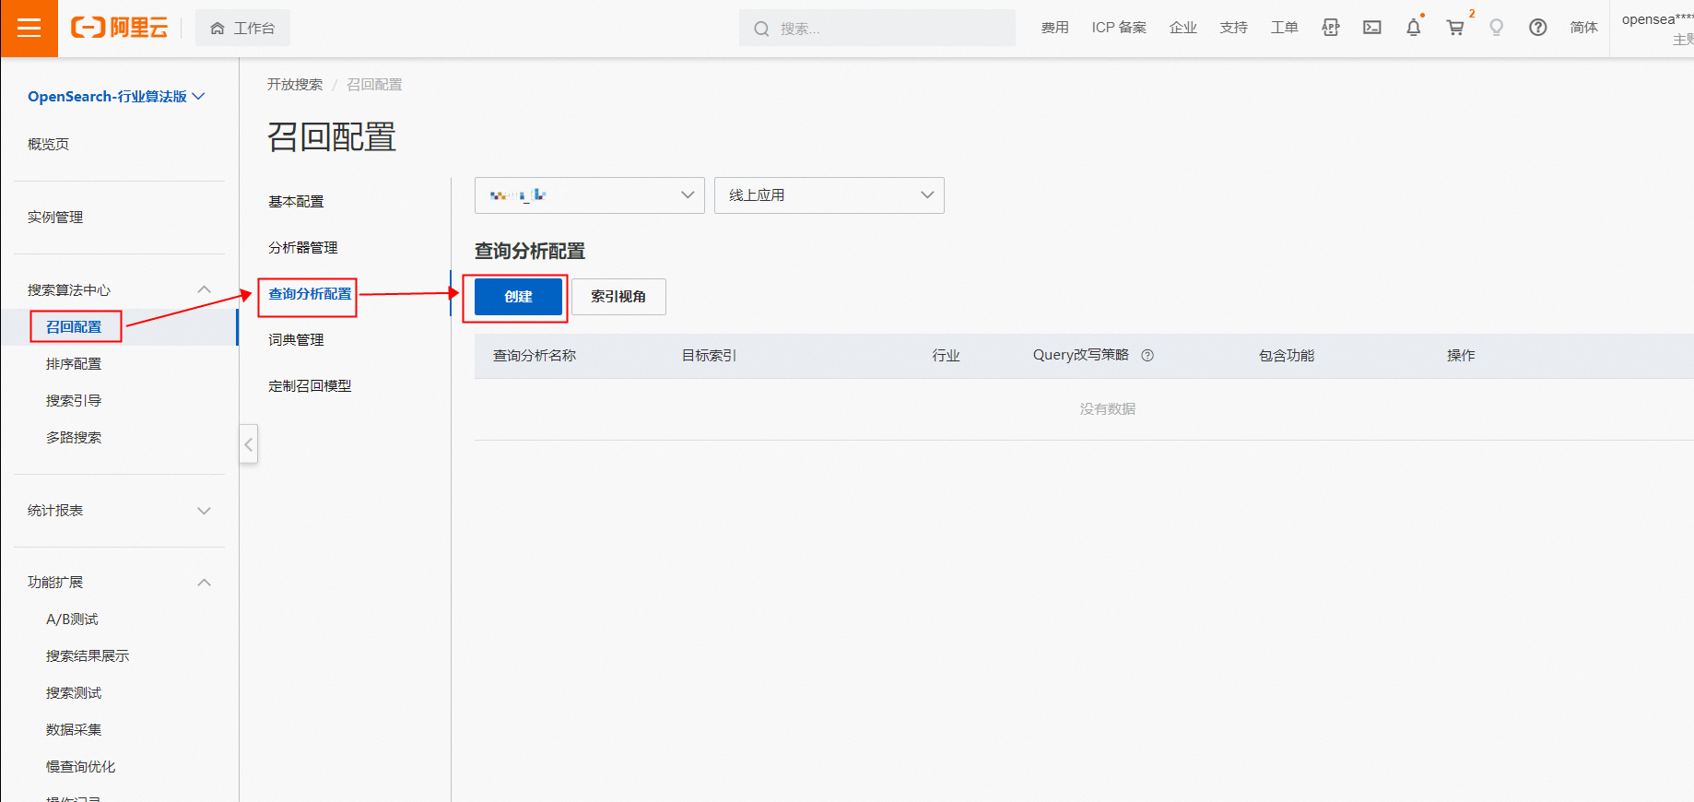The height and width of the screenshot is (802, 1694).
Task: Open the 工单 menu
Action: coord(1284,28)
